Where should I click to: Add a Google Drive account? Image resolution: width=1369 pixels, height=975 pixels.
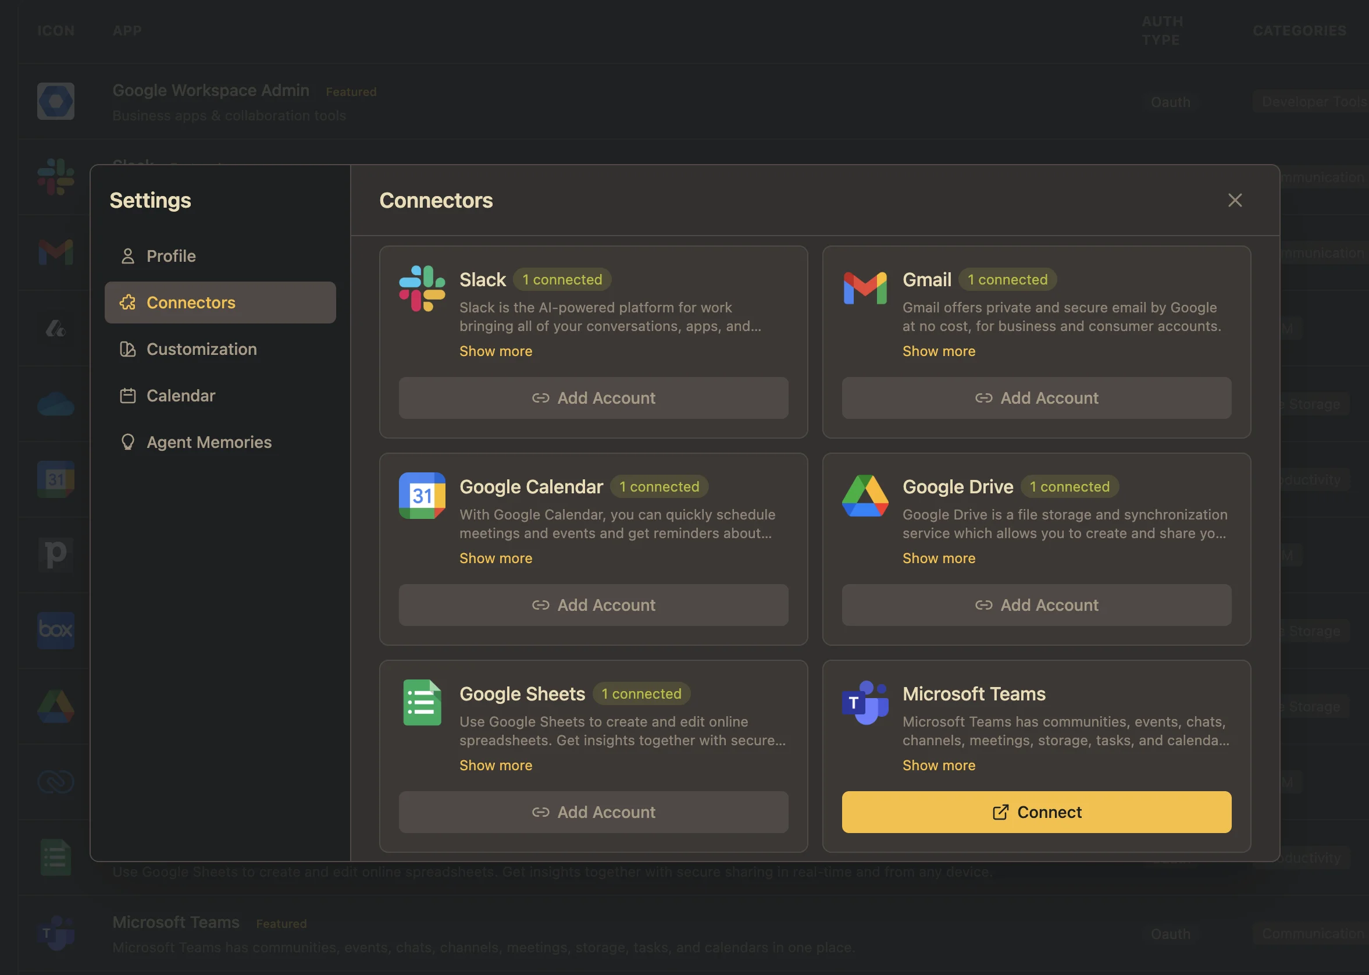[1036, 605]
